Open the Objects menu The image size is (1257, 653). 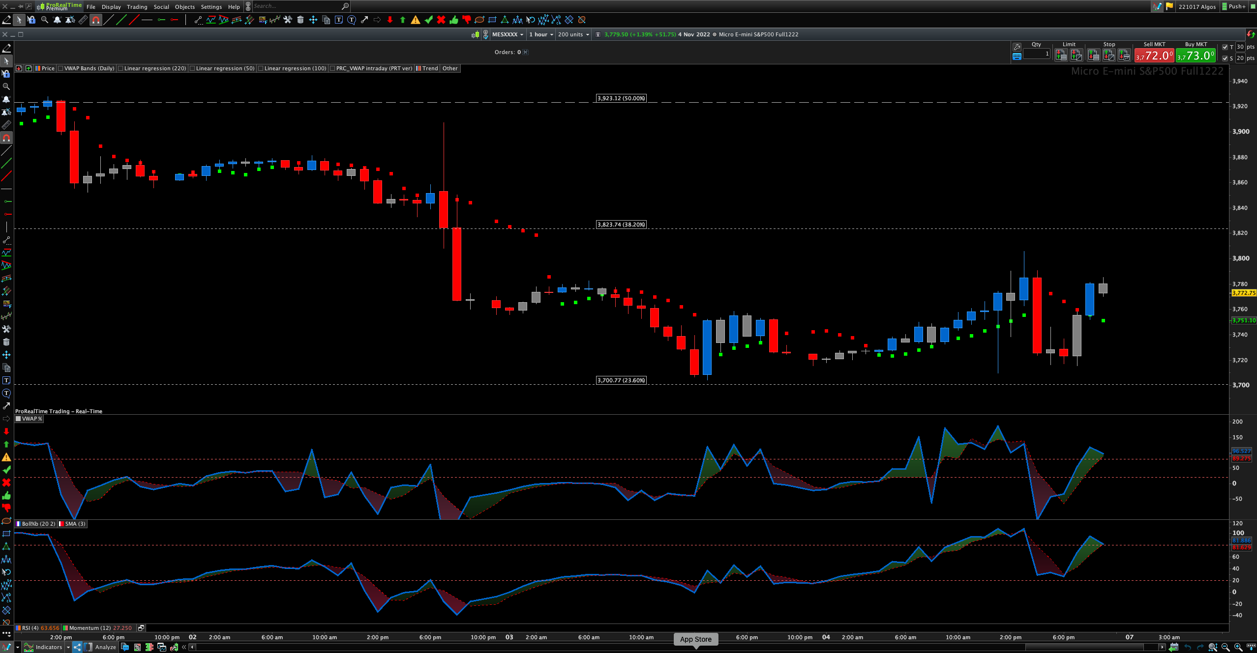coord(185,7)
